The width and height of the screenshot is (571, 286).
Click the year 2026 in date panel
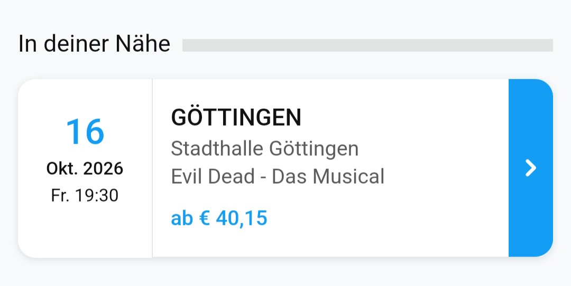coord(103,169)
